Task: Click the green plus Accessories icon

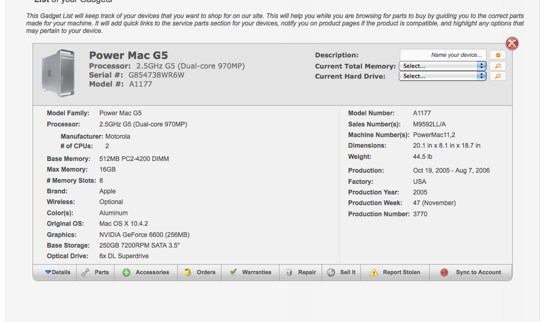Action: click(126, 273)
